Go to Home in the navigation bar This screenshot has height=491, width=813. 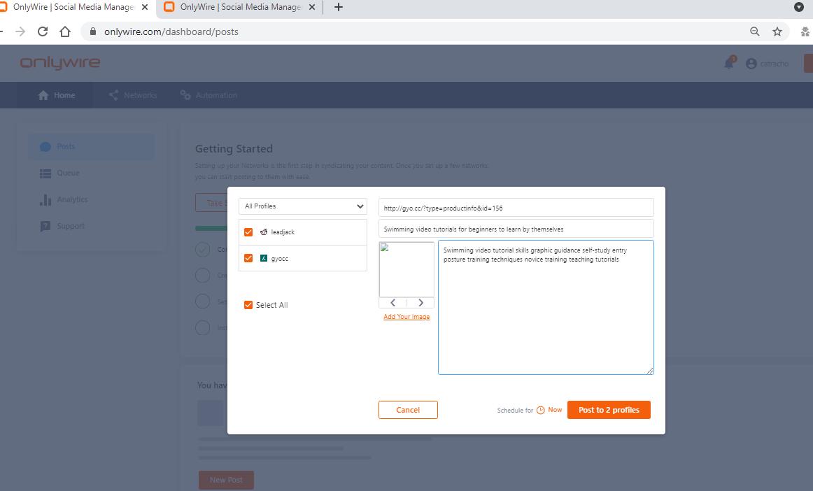pos(57,95)
